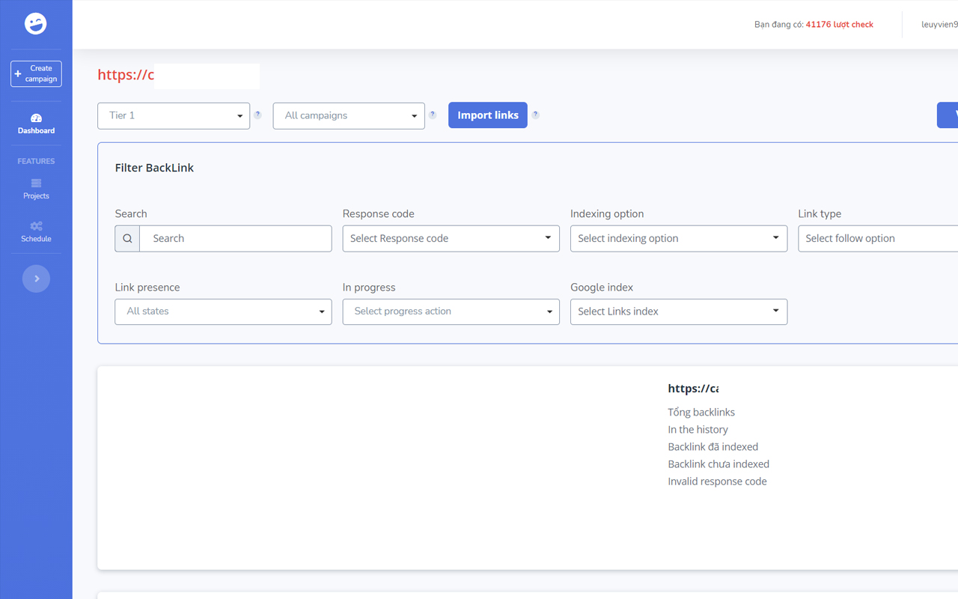Click the sidebar collapse arrow button

(x=36, y=278)
